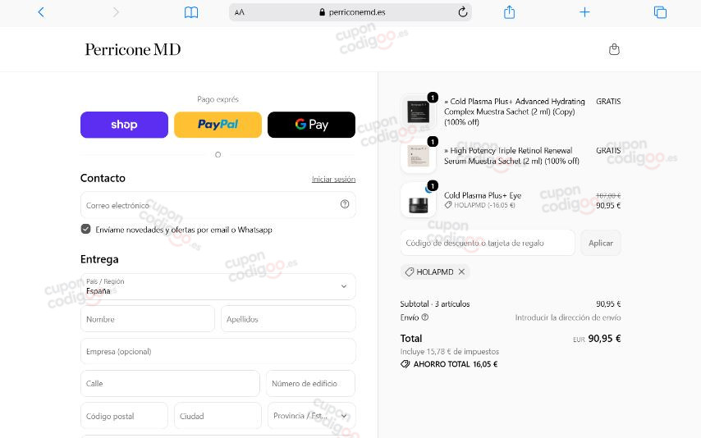Click the Aplicar button
Screen dimensions: 701x438
[x=600, y=243]
